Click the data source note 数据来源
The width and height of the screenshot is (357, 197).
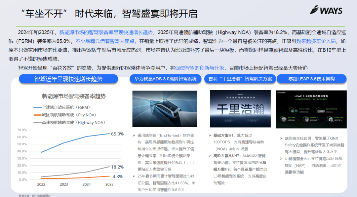coord(35,196)
